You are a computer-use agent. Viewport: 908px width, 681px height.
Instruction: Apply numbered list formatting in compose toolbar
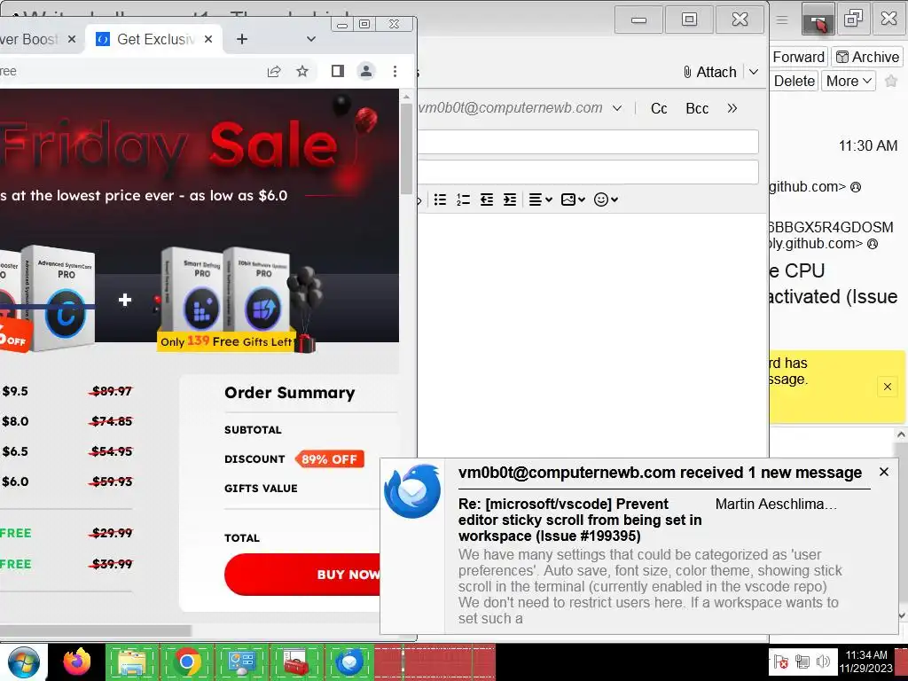(463, 200)
